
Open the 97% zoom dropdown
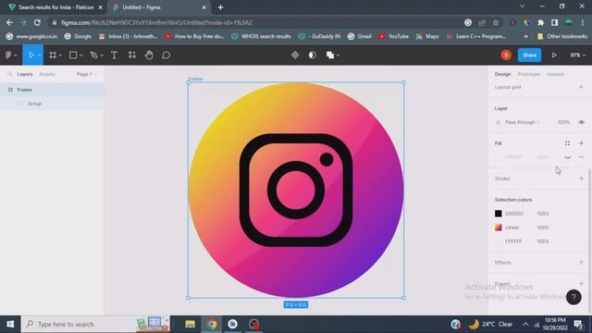[x=577, y=55]
